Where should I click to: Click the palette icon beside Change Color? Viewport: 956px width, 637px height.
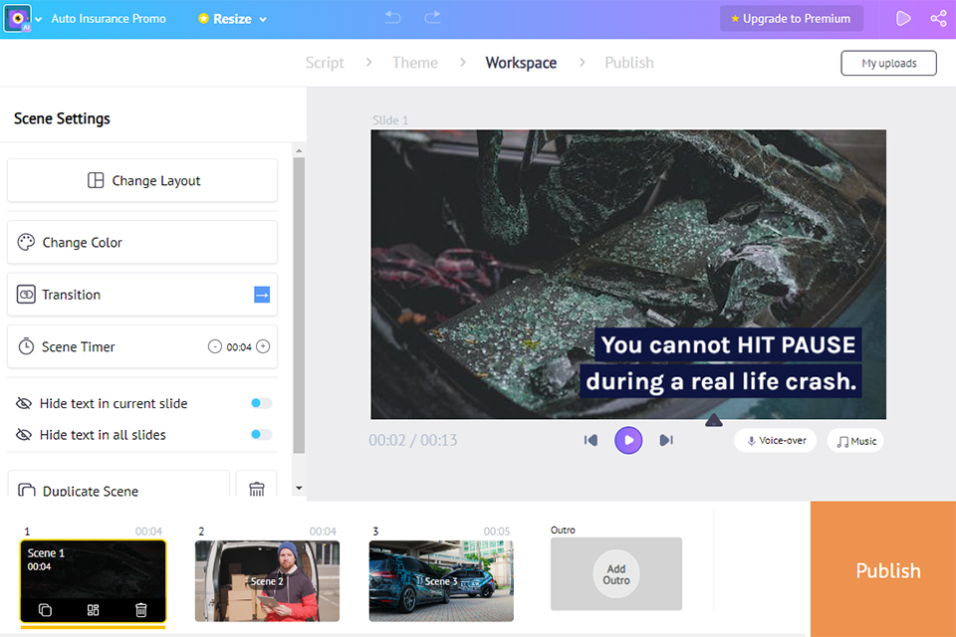(26, 242)
